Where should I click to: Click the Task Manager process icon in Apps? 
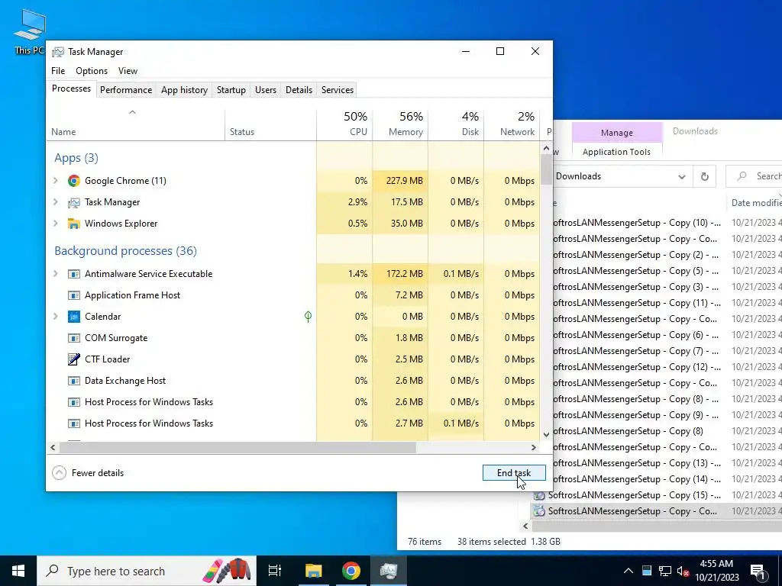pos(74,202)
